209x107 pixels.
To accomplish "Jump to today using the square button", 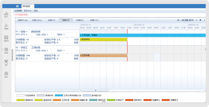I will coord(200,20).
